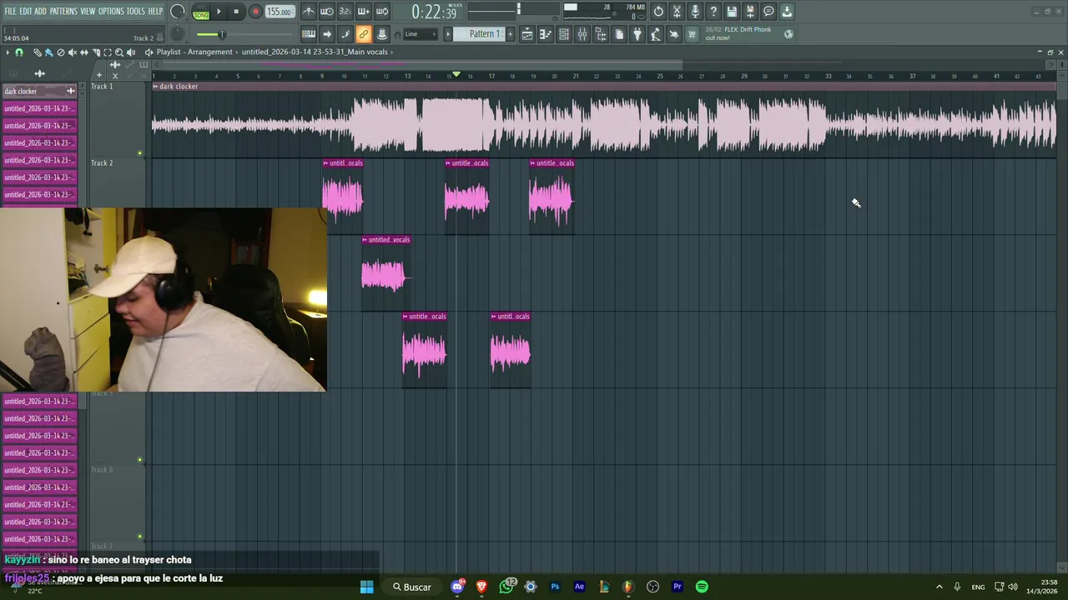Click the undo history icon
Viewport: 1068px width, 600px height.
pos(658,12)
